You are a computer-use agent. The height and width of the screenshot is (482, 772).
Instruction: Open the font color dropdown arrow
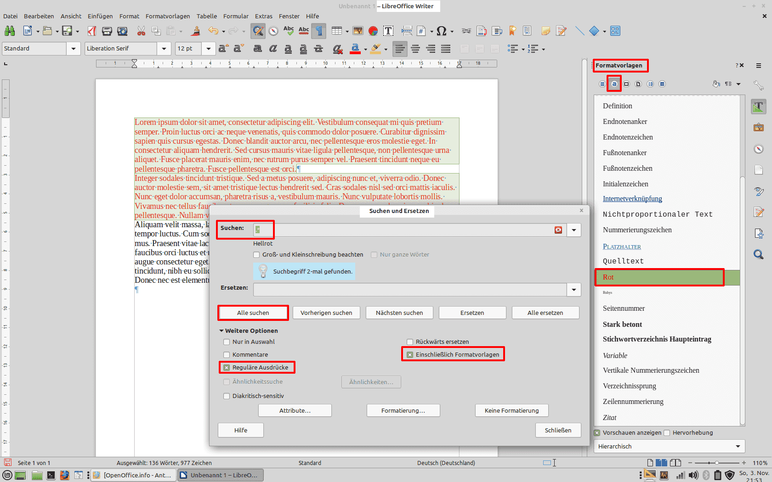pos(365,49)
